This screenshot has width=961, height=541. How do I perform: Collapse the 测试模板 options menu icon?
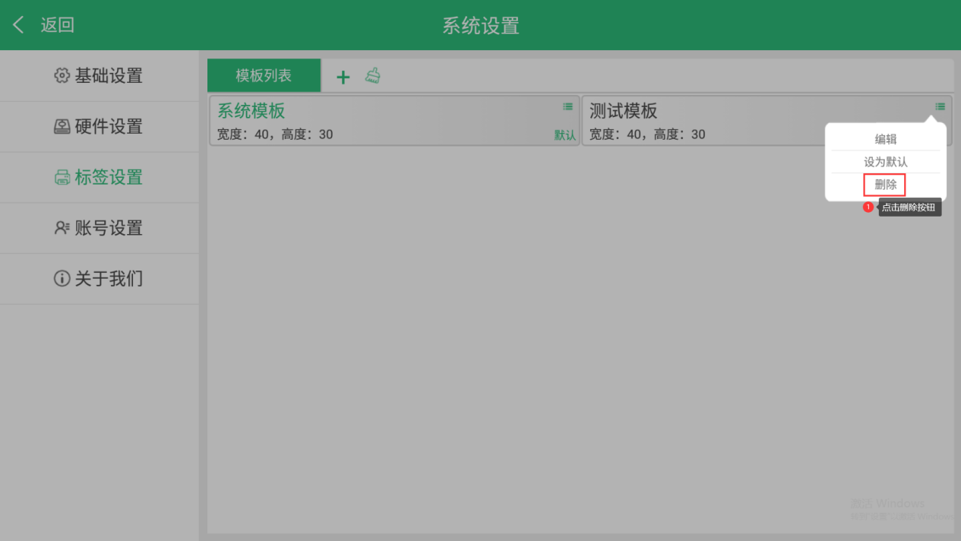tap(940, 107)
